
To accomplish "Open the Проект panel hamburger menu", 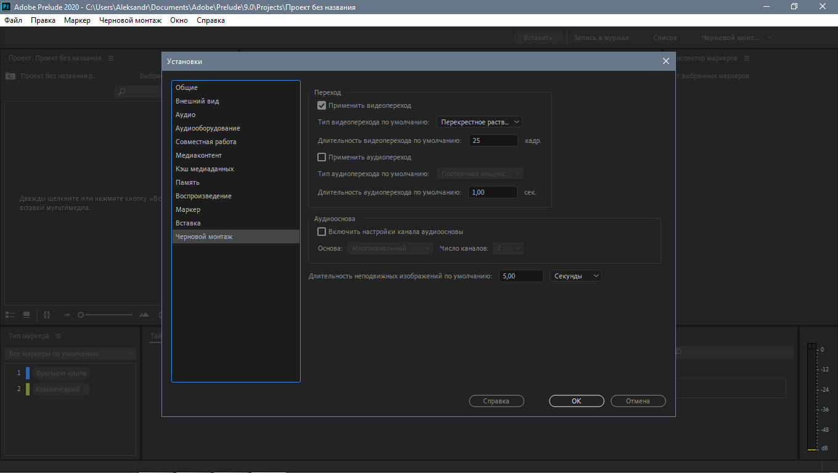I will tap(111, 59).
